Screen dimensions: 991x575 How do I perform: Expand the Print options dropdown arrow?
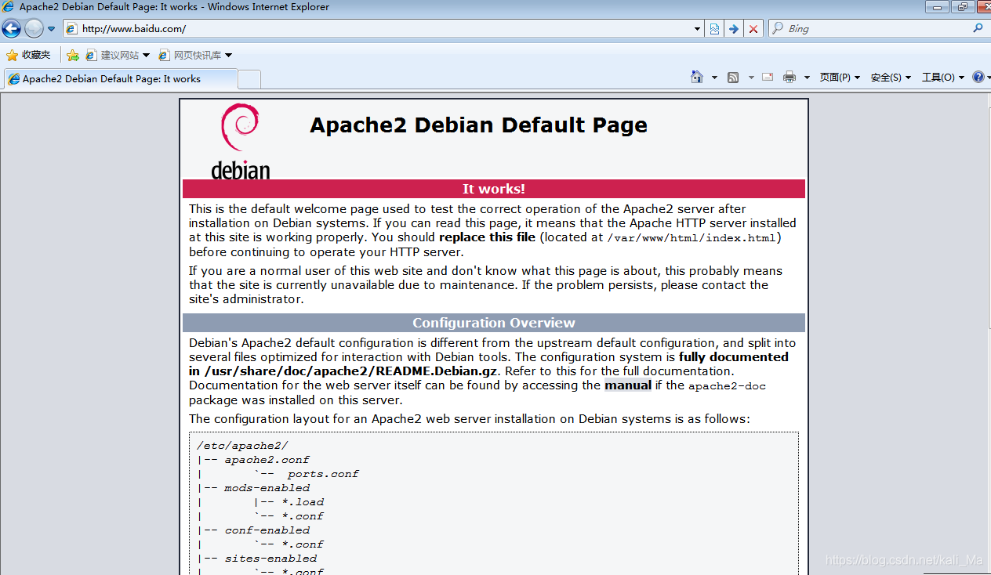click(807, 78)
